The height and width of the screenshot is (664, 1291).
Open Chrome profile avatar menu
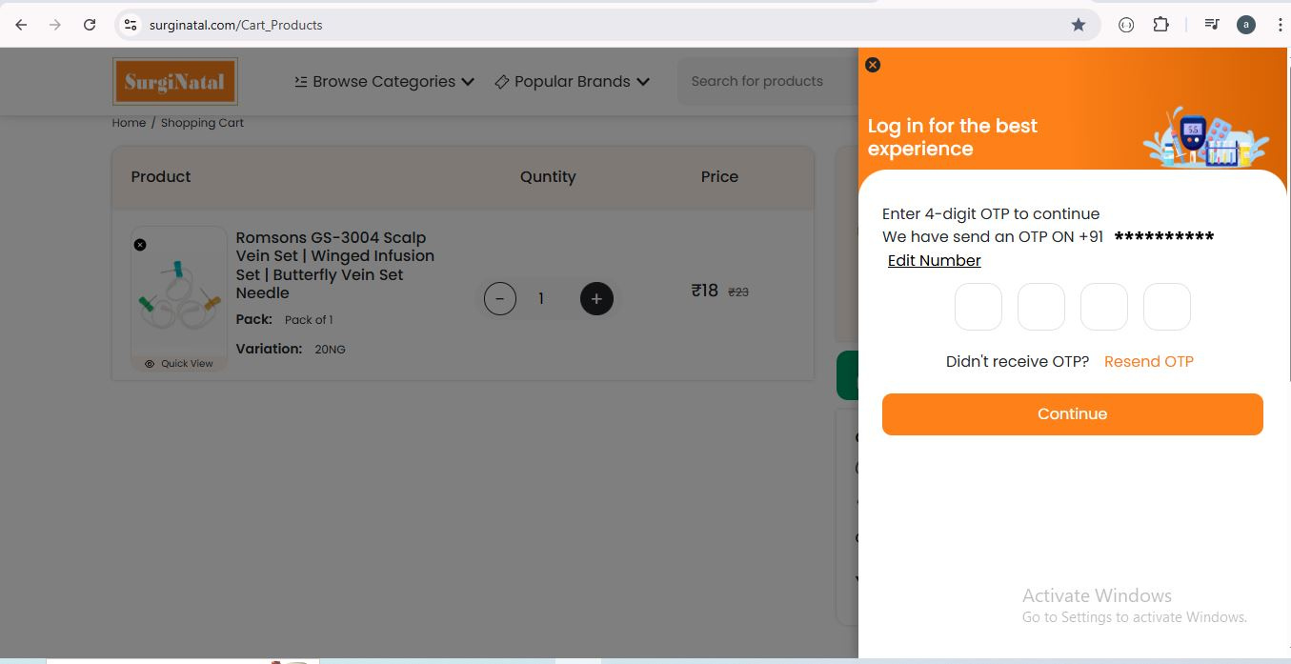tap(1245, 25)
